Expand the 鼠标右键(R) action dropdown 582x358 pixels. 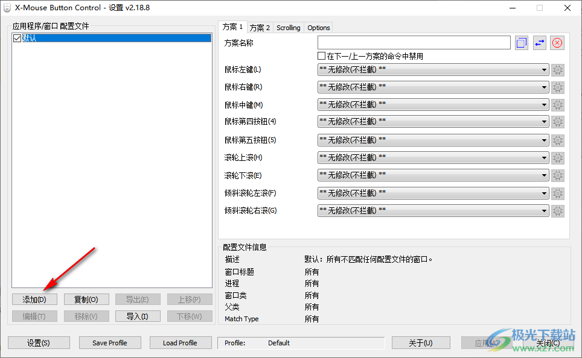[433, 87]
